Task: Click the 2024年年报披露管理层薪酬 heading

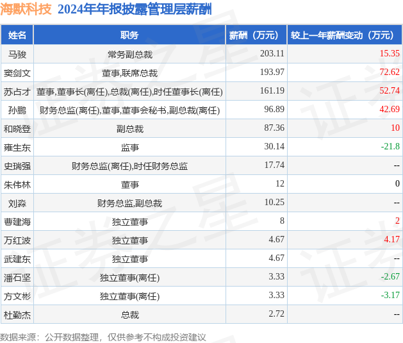Action: (x=135, y=10)
